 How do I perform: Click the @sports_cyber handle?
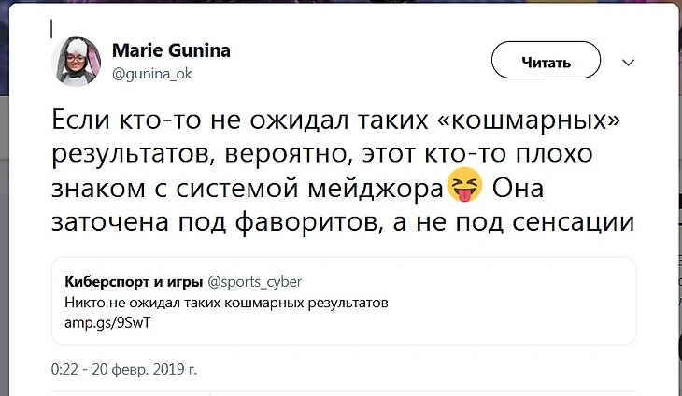tap(254, 280)
